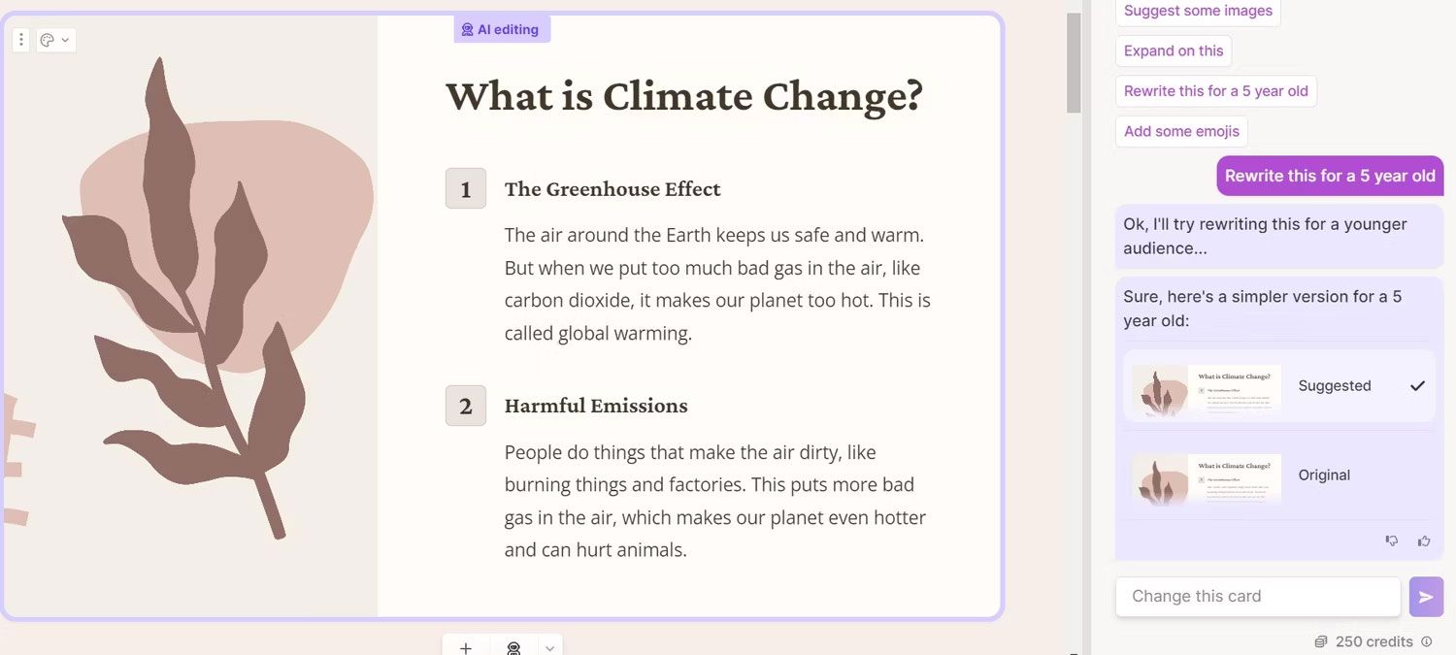Click the vertical scrollbar beside the card
1456x655 pixels.
point(1074,63)
